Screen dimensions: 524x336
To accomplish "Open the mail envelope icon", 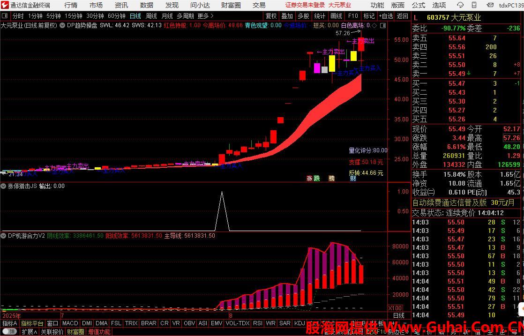I will (490, 5).
